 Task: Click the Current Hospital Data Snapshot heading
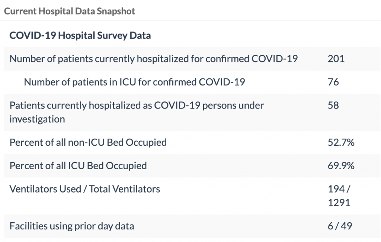[x=70, y=11]
